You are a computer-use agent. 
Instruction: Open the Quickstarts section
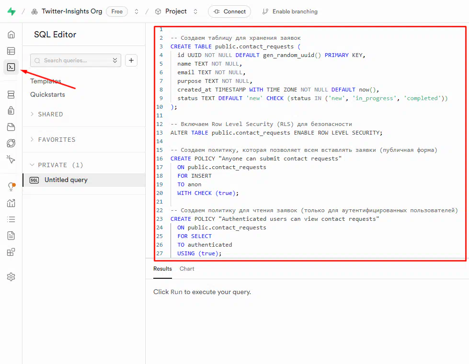[47, 94]
